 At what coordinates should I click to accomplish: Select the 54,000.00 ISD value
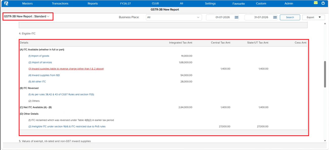[x=187, y=75]
